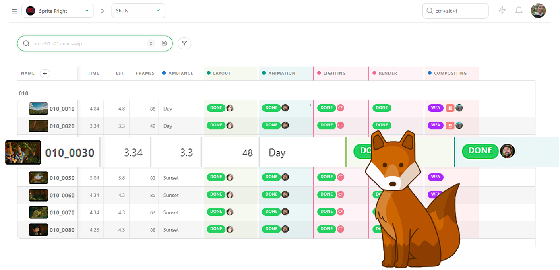Click WFA status on shot 010_0050

(435, 177)
